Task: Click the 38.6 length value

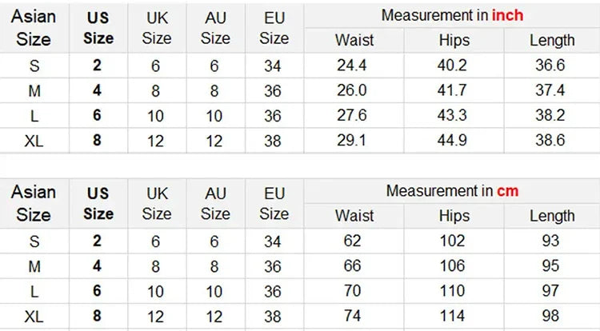Action: point(550,140)
